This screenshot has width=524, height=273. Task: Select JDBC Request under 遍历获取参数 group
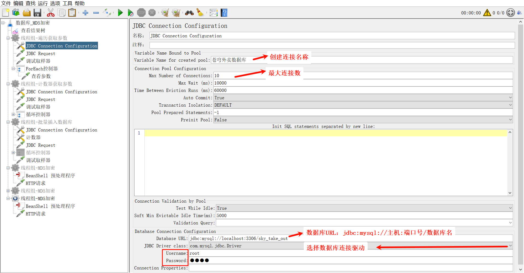click(40, 53)
